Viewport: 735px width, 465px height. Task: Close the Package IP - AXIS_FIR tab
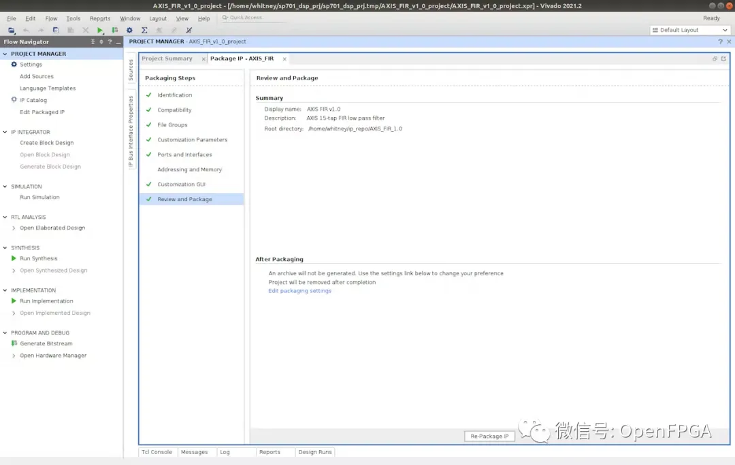pyautogui.click(x=284, y=59)
